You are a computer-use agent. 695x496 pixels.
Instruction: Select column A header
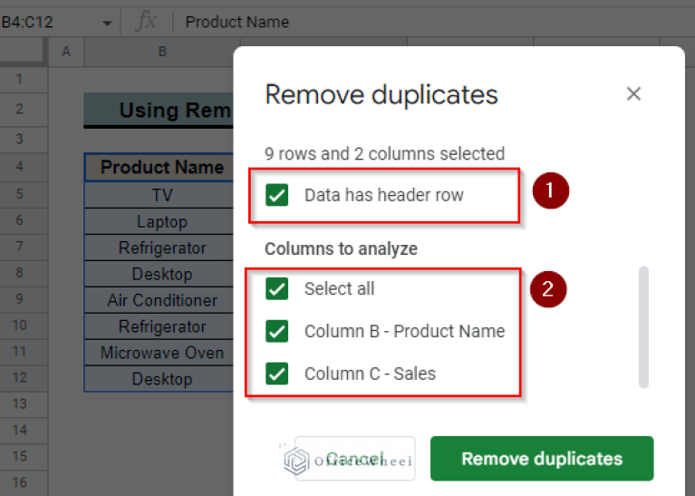(x=66, y=52)
